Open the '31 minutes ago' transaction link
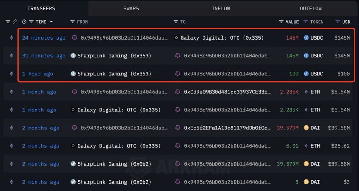Image resolution: width=359 pixels, height=191 pixels. click(x=44, y=56)
